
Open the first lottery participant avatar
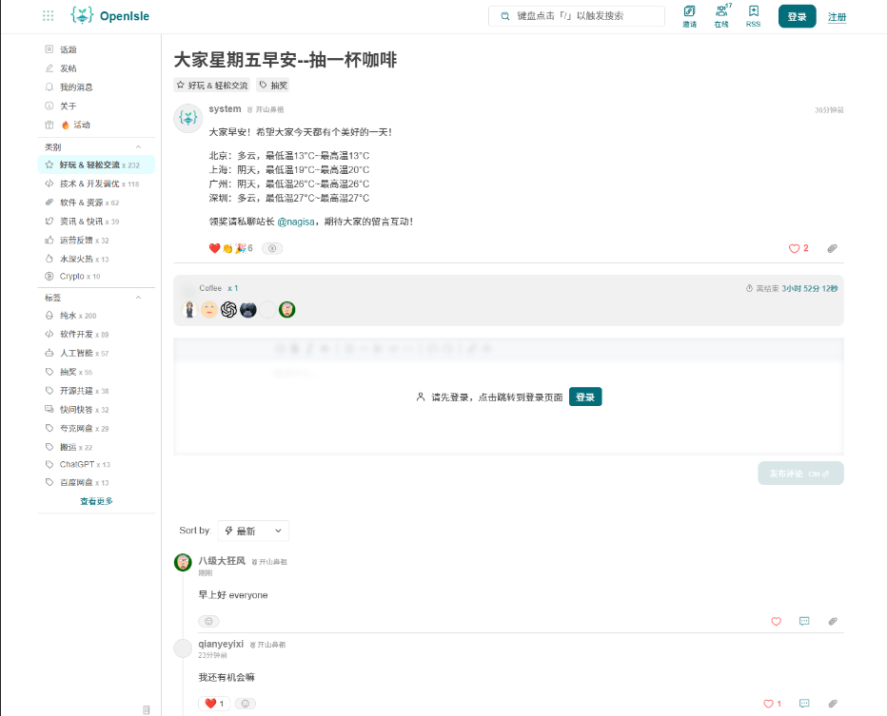[189, 310]
